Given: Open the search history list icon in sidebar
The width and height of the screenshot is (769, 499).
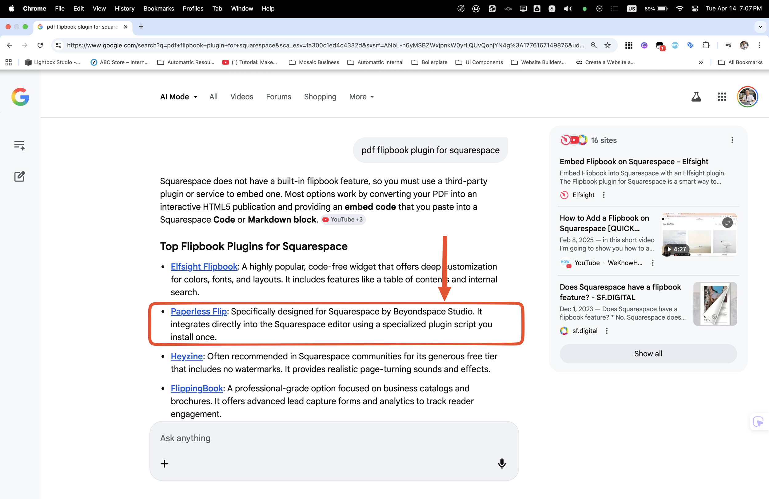Looking at the screenshot, I should pyautogui.click(x=19, y=145).
